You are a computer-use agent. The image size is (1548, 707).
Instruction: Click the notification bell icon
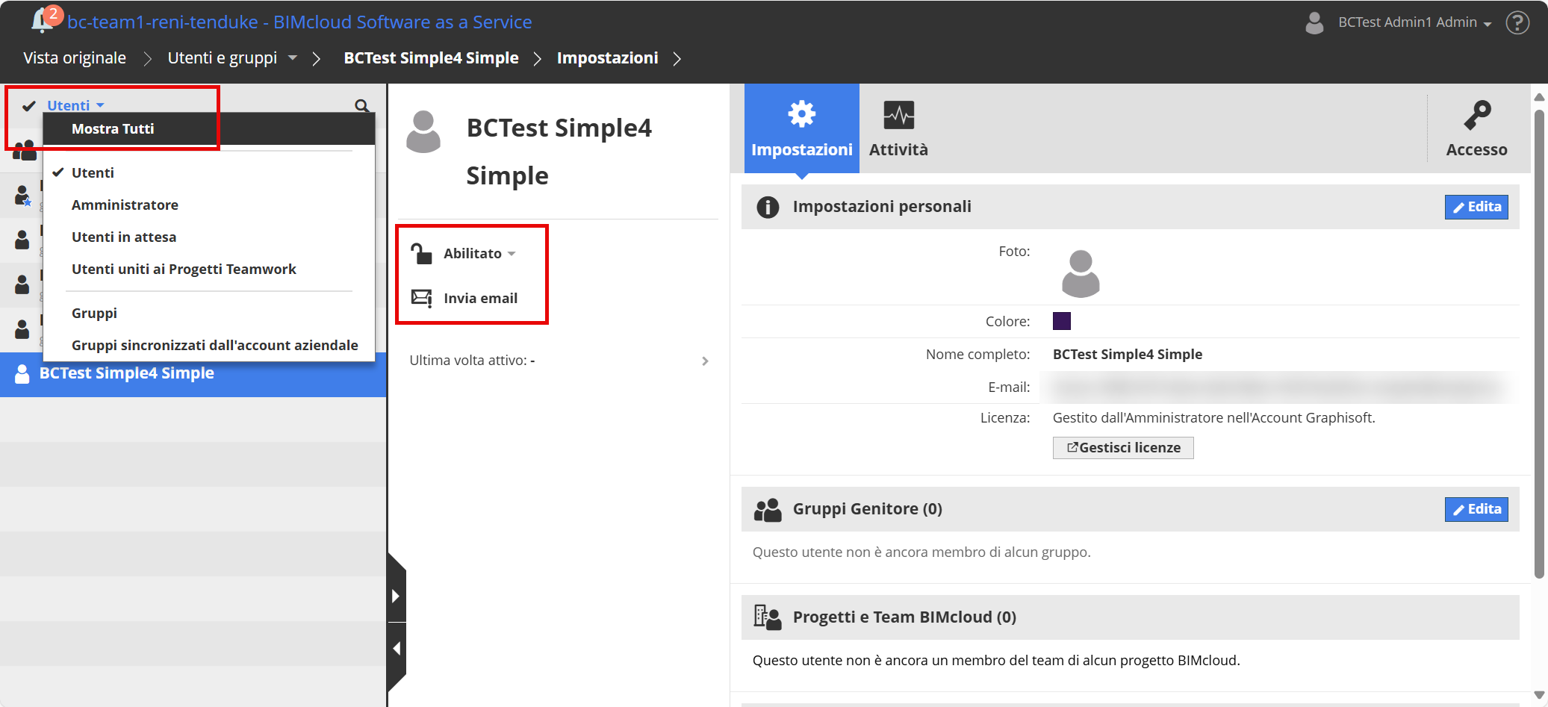point(42,21)
